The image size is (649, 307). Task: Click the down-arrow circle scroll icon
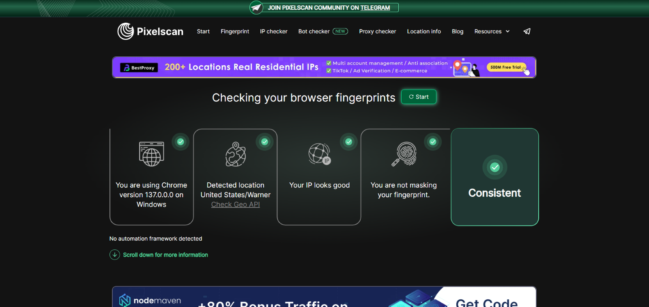[x=115, y=255]
